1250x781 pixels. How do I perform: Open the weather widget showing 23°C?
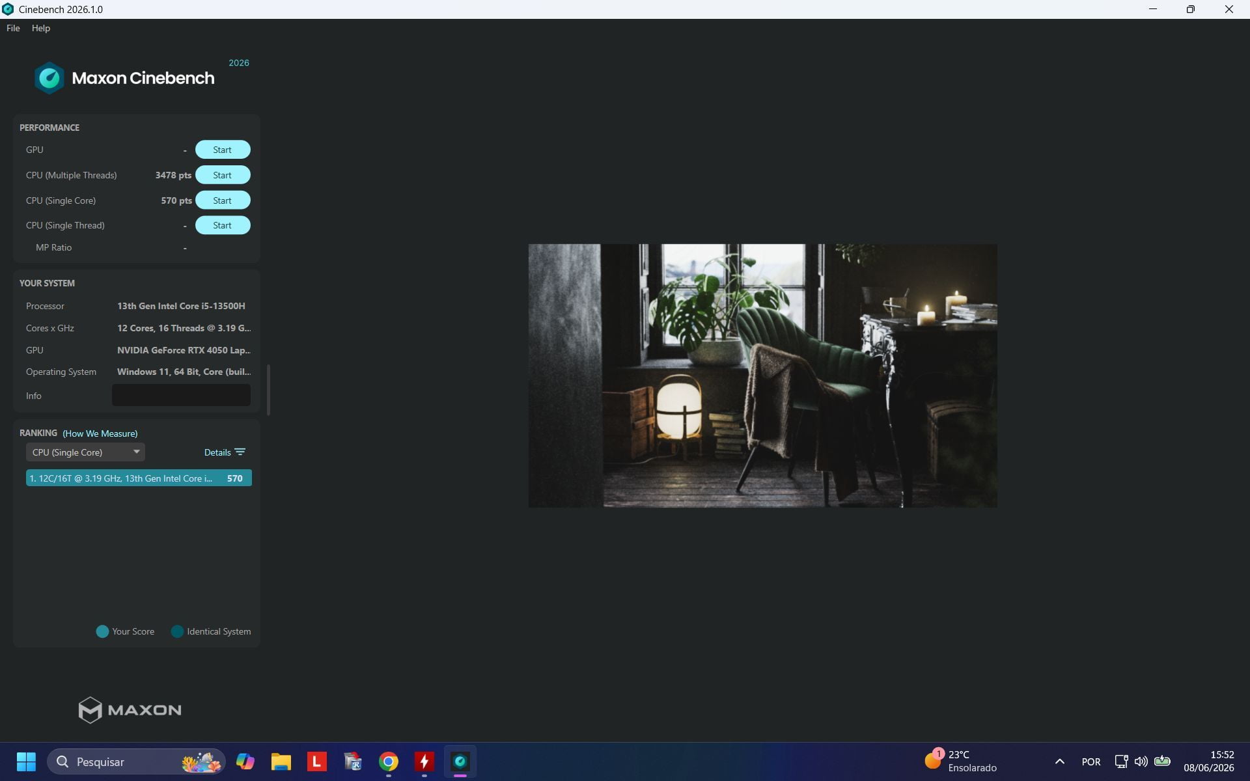[x=961, y=761]
